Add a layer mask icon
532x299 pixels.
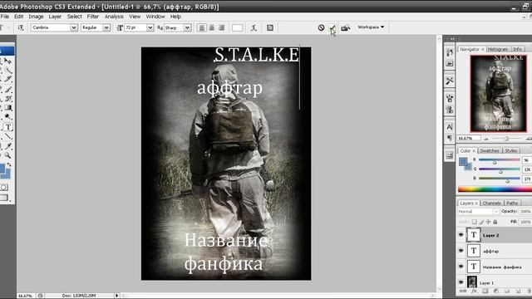pos(485,291)
